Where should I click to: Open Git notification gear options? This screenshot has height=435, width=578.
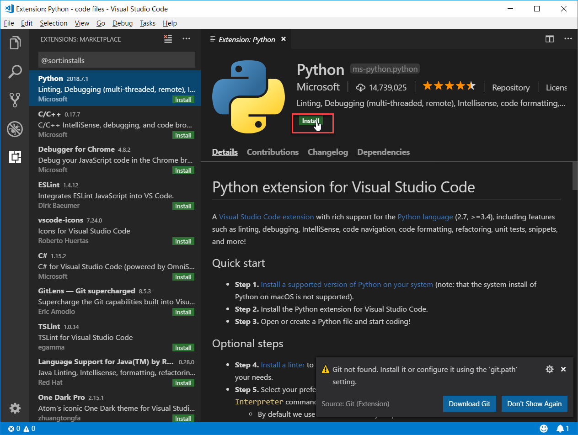point(550,369)
